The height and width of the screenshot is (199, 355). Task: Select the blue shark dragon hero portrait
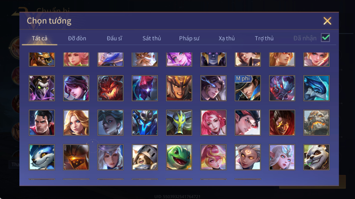tap(316, 88)
